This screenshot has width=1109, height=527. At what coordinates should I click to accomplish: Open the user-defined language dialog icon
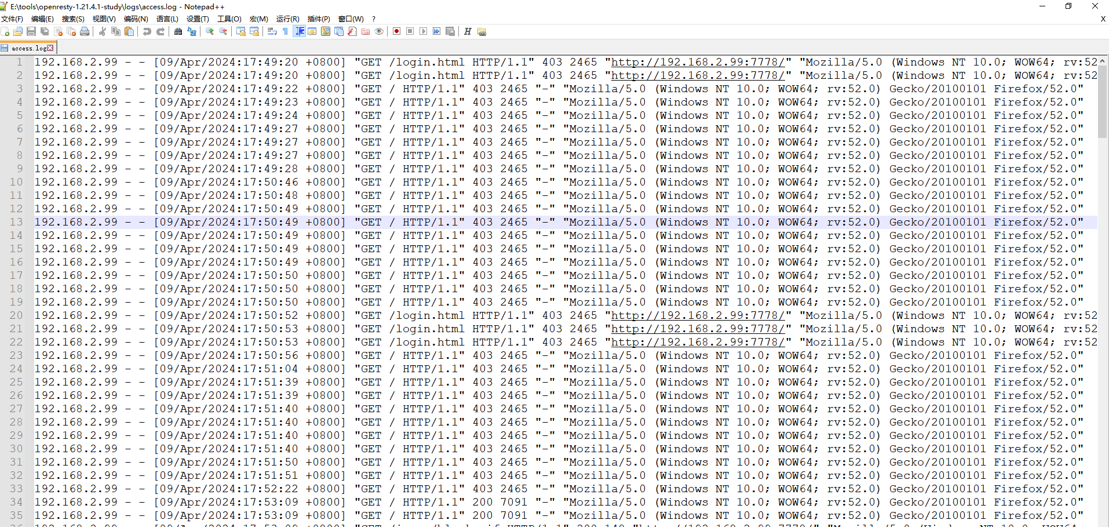[312, 31]
